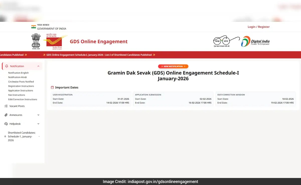Click the Helpdesk headset icon

[6, 124]
